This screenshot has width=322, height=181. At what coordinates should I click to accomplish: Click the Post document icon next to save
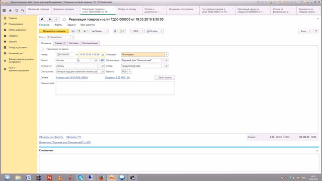(x=79, y=31)
